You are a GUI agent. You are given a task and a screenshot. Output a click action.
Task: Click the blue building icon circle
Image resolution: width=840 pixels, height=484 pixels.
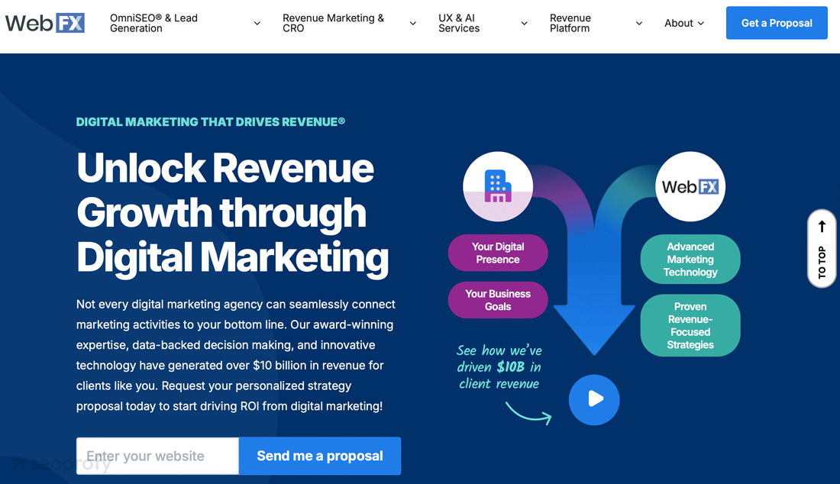[x=498, y=186]
